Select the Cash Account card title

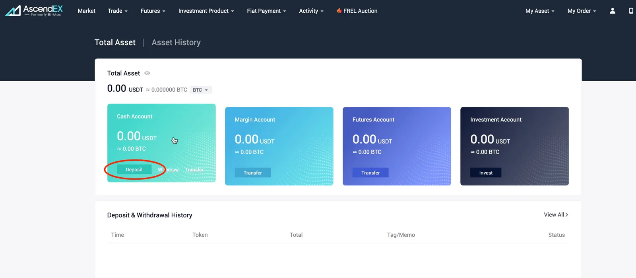[x=134, y=117]
